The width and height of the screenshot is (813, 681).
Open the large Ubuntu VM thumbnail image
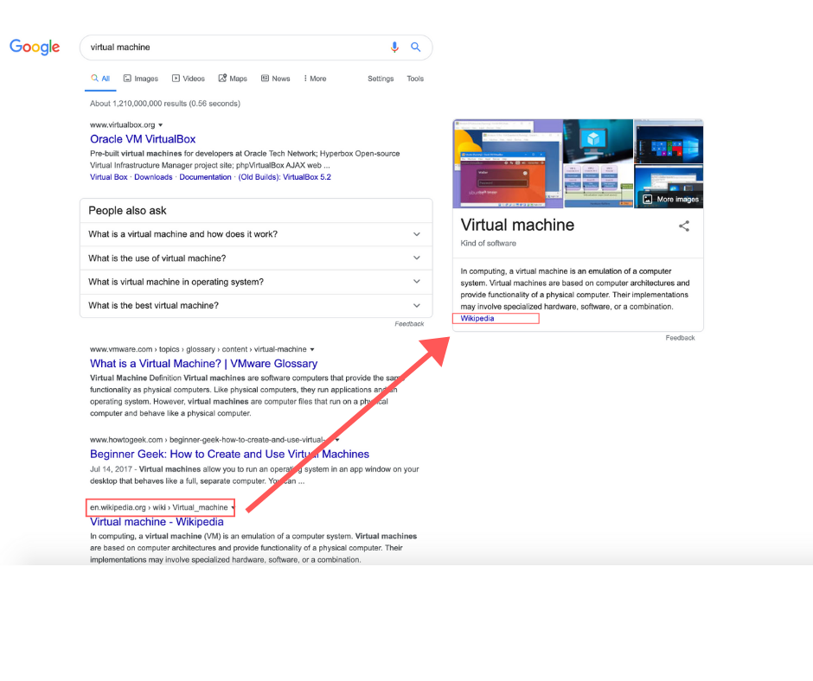click(508, 164)
